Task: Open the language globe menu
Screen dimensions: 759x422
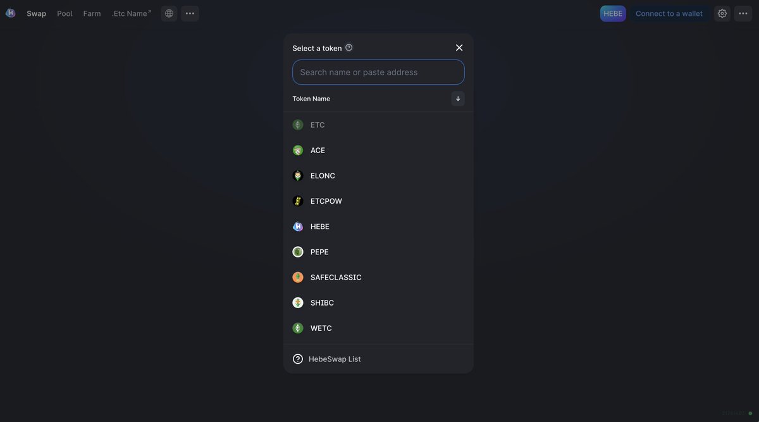Action: 169,13
